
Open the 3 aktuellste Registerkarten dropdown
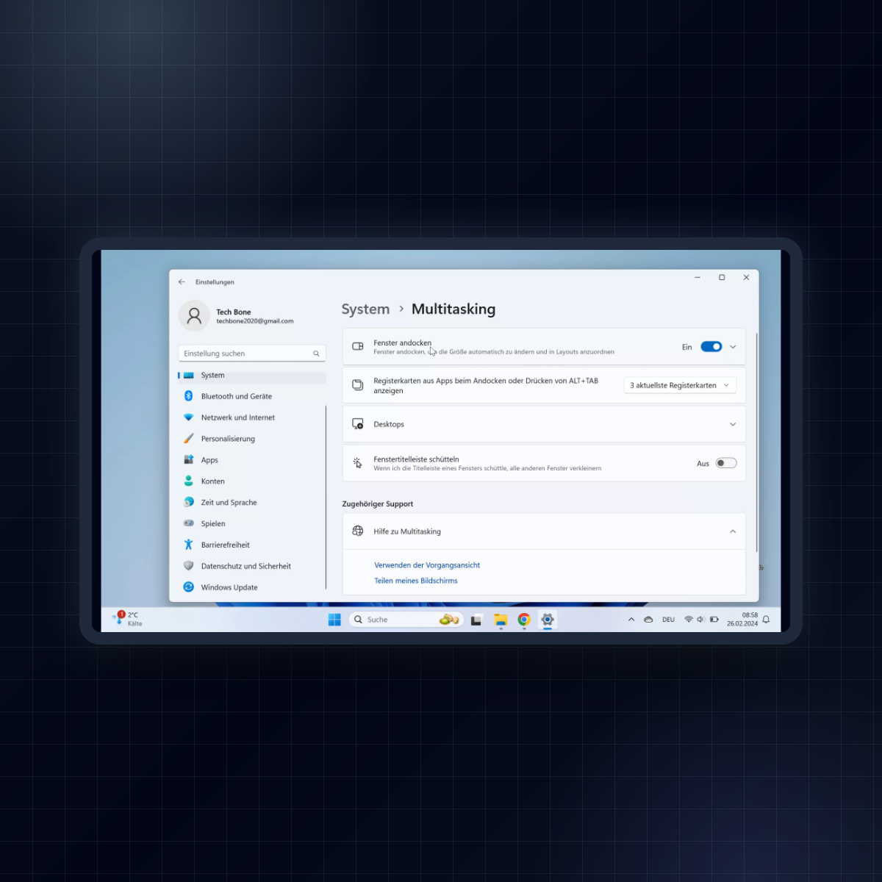click(x=680, y=385)
